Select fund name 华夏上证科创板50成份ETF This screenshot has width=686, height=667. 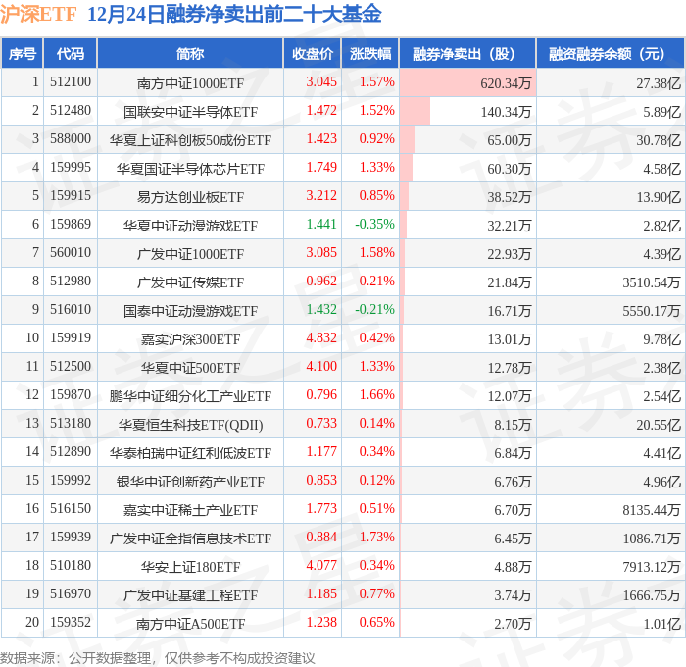coord(190,139)
